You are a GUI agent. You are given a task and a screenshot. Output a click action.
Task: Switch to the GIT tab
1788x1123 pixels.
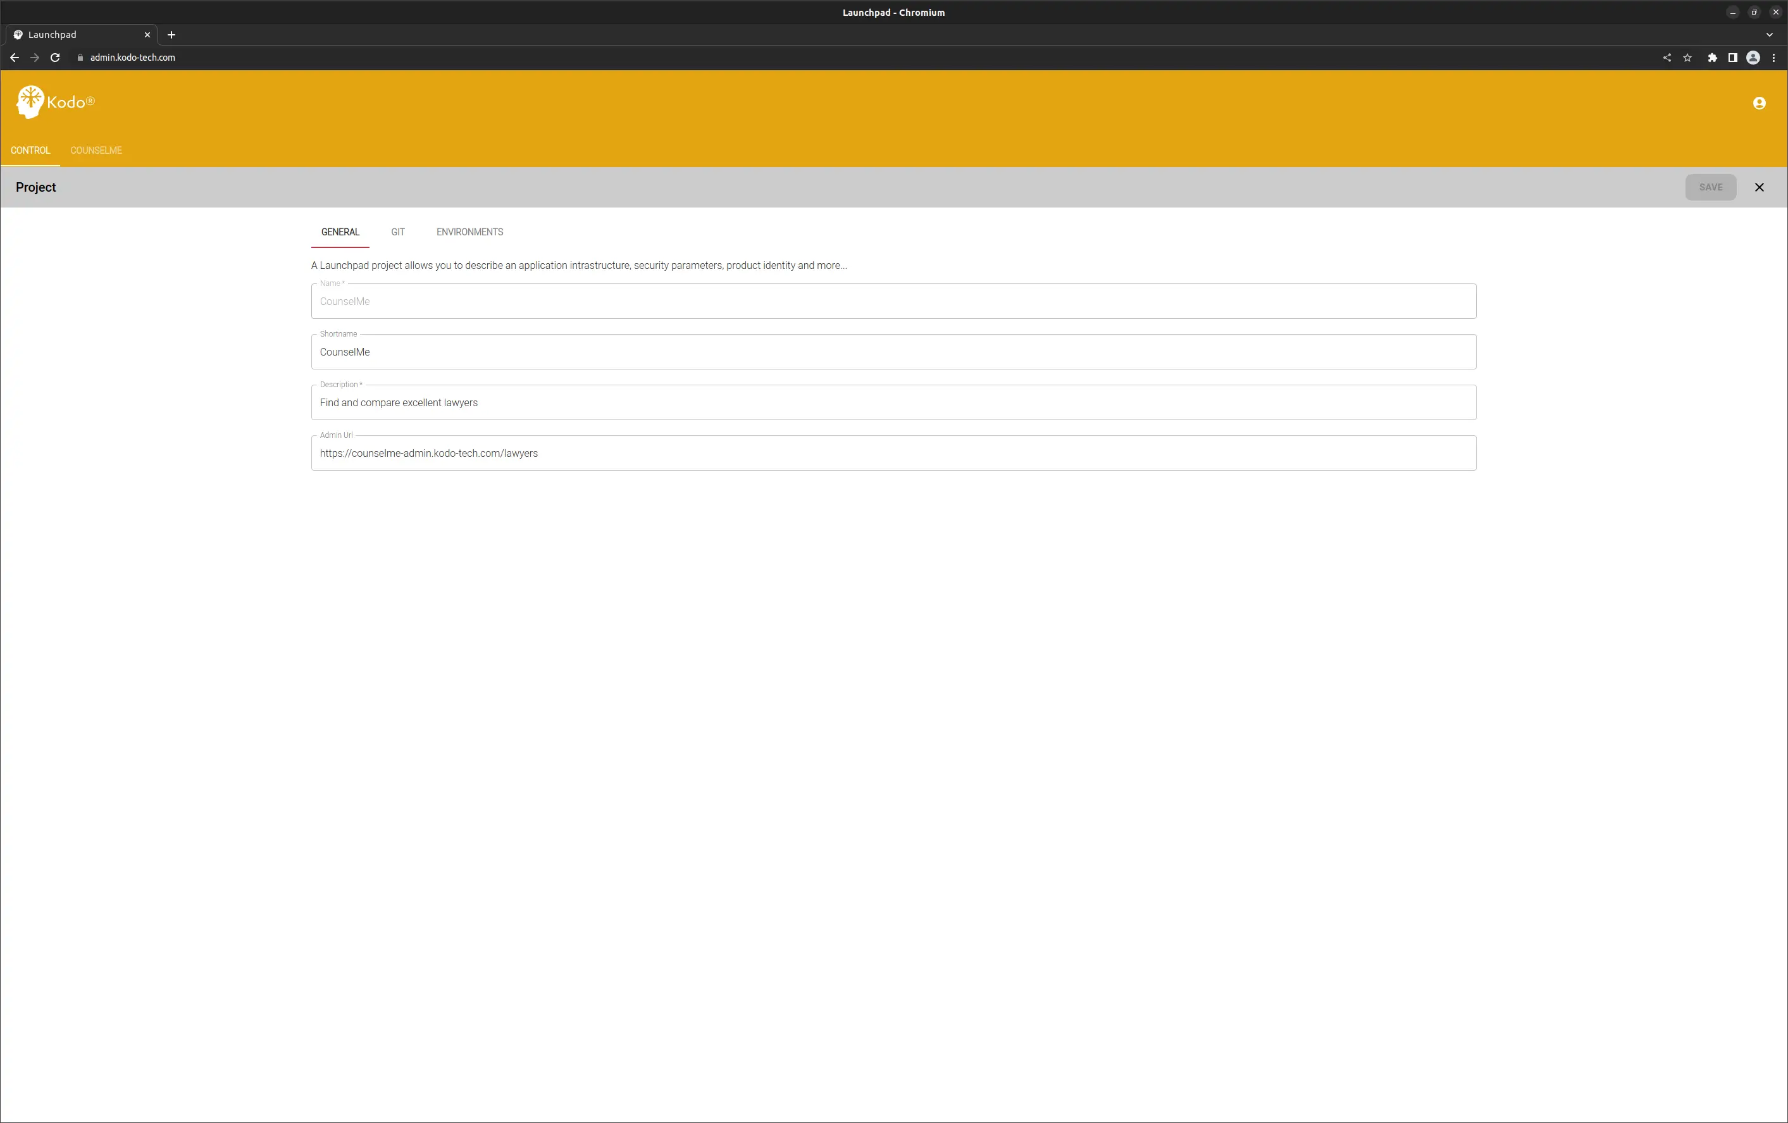pos(398,232)
